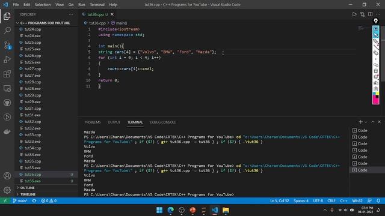Click errors and warnings count in status bar
The height and width of the screenshot is (216, 385).
click(x=49, y=201)
